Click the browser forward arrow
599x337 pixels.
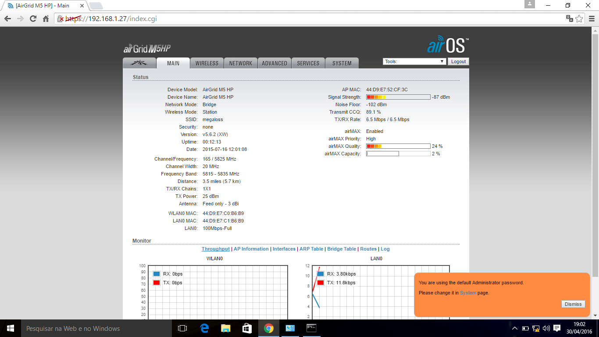pos(20,19)
